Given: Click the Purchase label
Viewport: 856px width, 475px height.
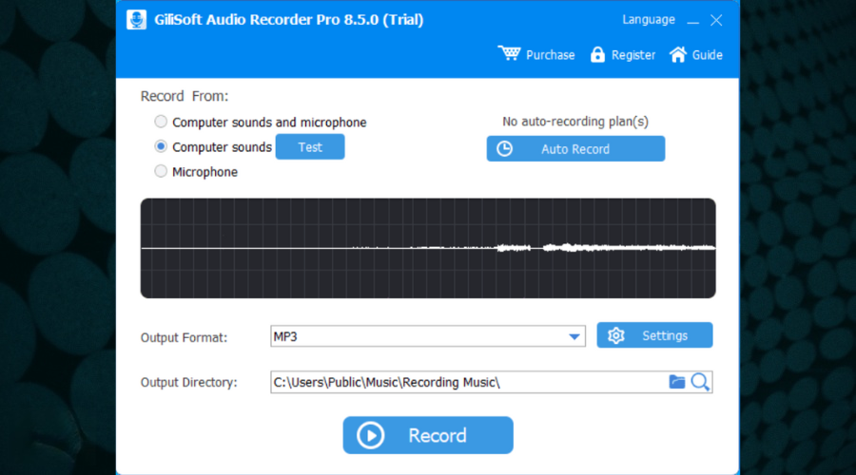Looking at the screenshot, I should (x=551, y=55).
